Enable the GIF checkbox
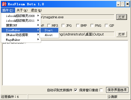Viewport: 131px width, 100px height. (x=106, y=25)
